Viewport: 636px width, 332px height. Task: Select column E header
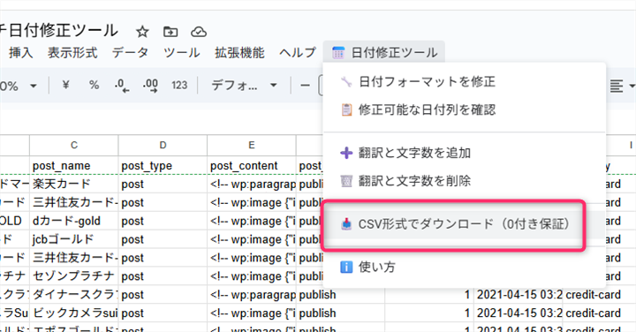pyautogui.click(x=252, y=145)
